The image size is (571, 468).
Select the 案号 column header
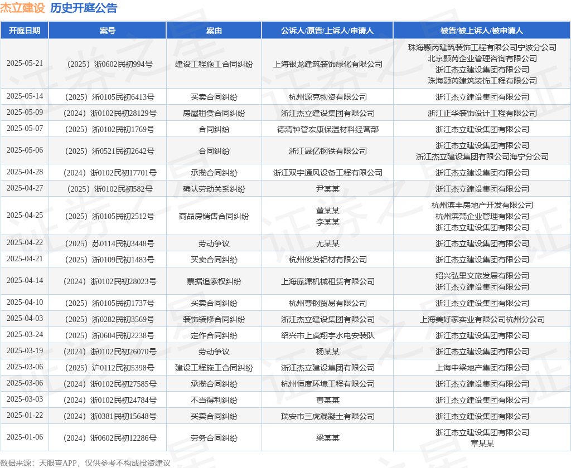point(108,31)
